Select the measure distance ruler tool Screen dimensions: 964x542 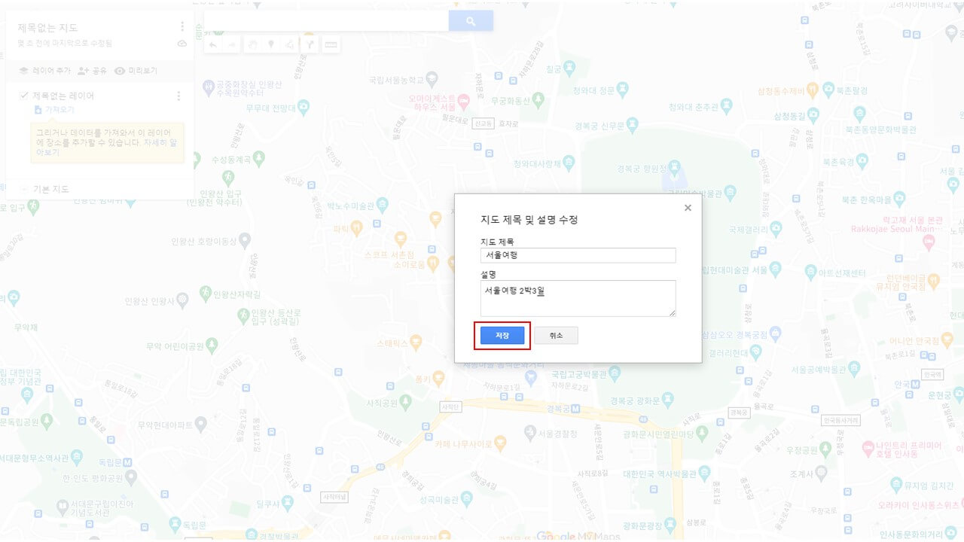330,45
